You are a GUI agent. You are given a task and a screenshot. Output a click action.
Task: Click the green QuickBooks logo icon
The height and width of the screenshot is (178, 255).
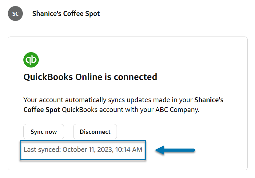[31, 60]
